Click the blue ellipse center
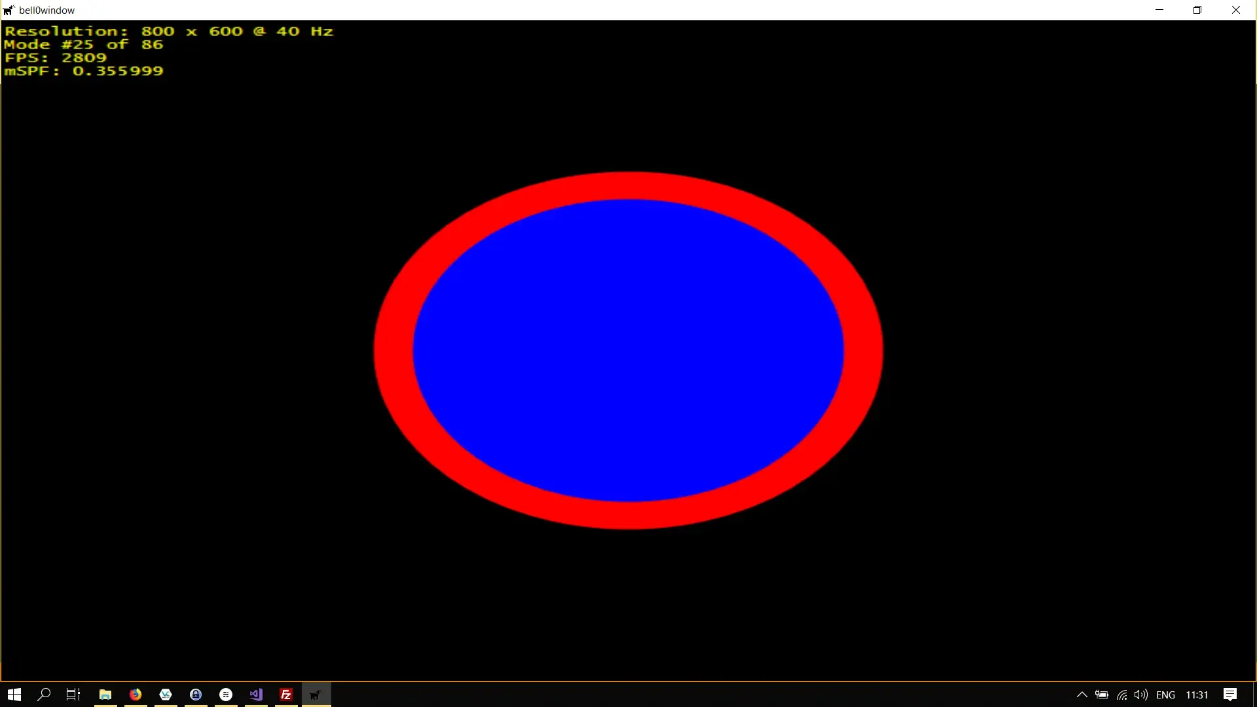 (x=628, y=351)
